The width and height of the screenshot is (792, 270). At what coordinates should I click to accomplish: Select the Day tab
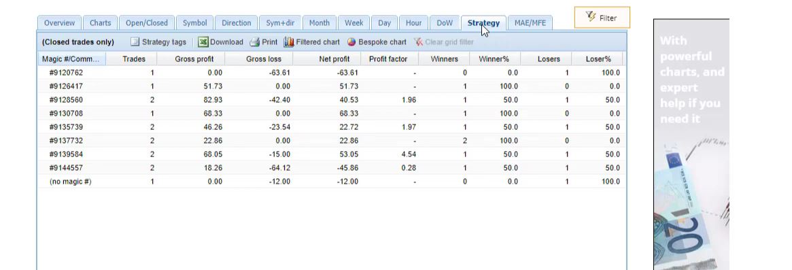(384, 22)
